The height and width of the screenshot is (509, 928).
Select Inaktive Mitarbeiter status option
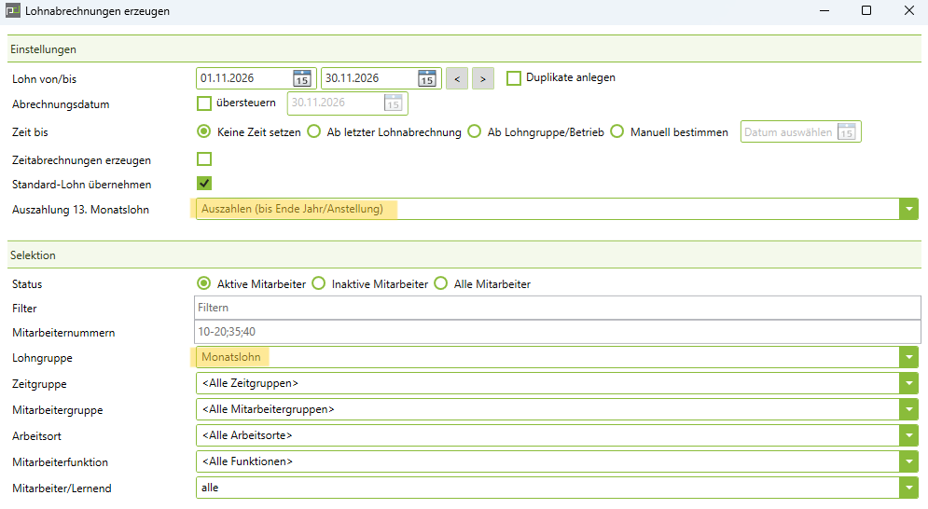(318, 283)
